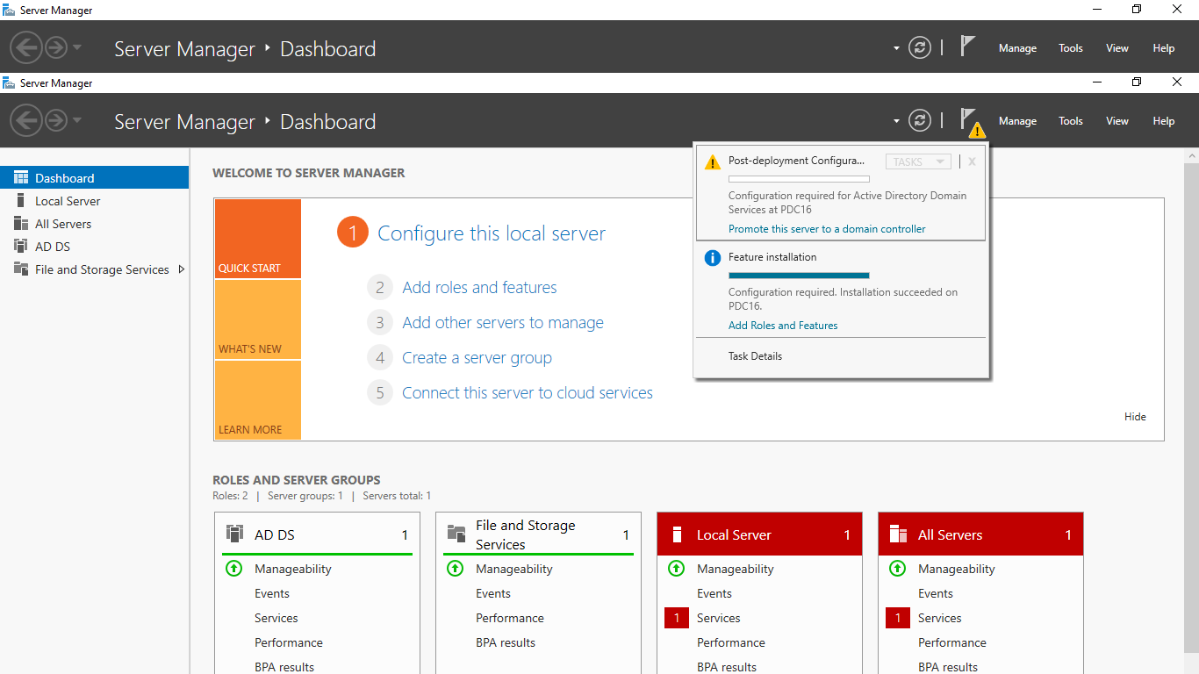
Task: Open the AD DS role tile header
Action: tap(317, 534)
